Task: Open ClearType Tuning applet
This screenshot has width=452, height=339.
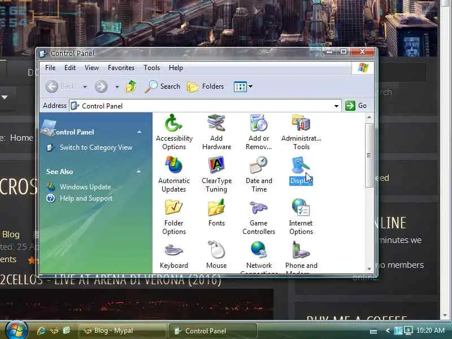Action: pyautogui.click(x=216, y=175)
